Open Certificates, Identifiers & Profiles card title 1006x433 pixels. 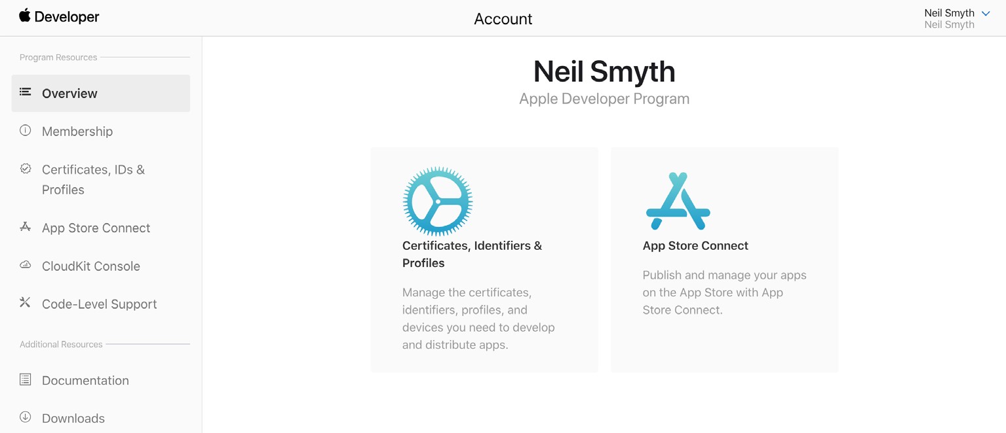pos(472,254)
